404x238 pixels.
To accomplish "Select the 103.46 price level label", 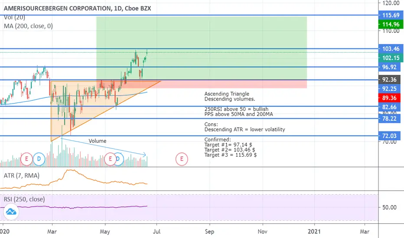I will click(x=391, y=48).
